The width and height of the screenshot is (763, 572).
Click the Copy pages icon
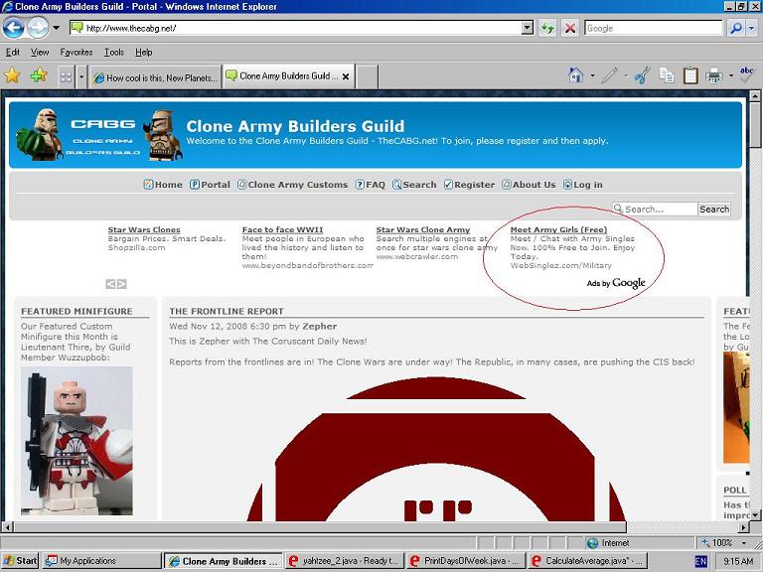667,75
